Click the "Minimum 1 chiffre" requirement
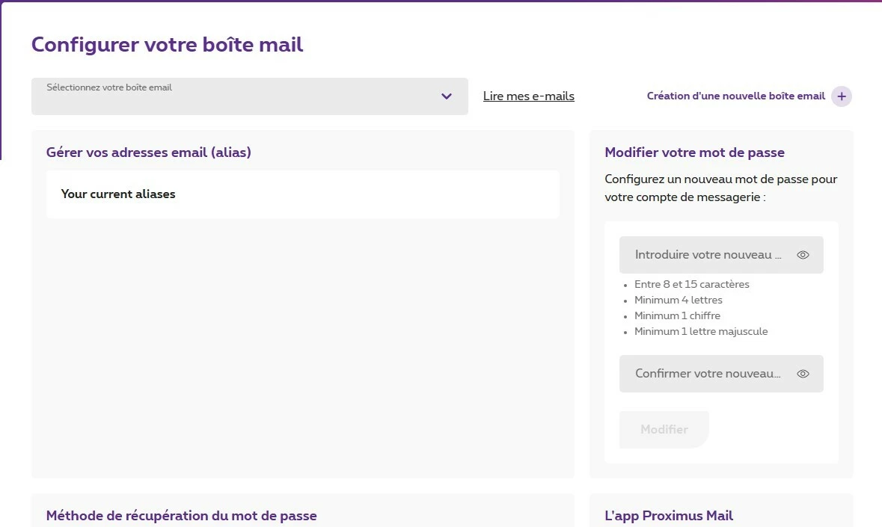 [678, 315]
